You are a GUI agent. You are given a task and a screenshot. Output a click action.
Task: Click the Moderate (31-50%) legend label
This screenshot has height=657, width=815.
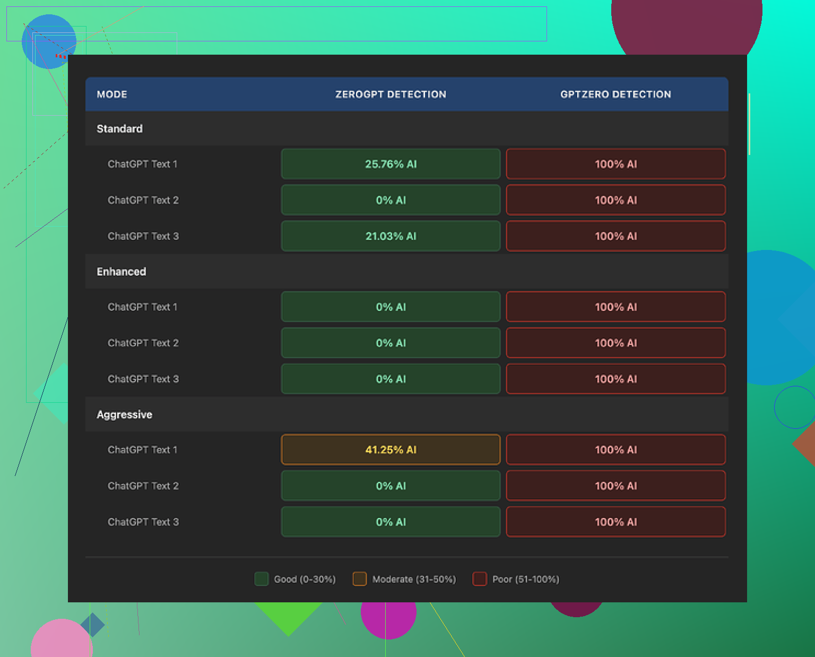(x=414, y=579)
